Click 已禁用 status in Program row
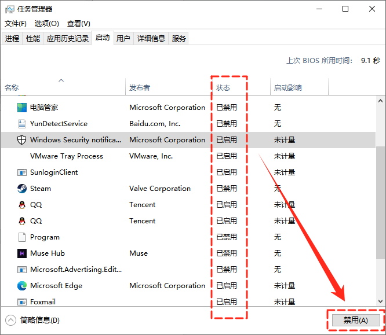The width and height of the screenshot is (386, 335). [227, 237]
